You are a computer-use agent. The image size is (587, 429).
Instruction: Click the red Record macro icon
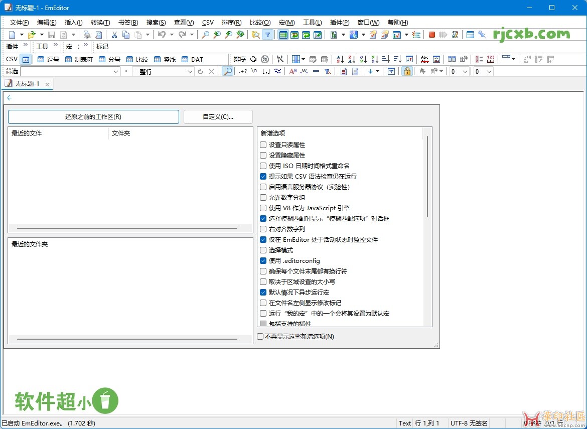(x=431, y=35)
